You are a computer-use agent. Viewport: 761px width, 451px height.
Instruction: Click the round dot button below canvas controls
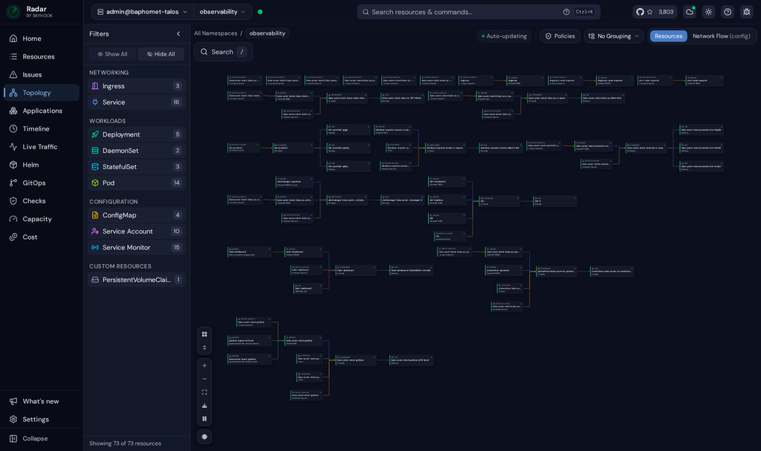tap(204, 436)
